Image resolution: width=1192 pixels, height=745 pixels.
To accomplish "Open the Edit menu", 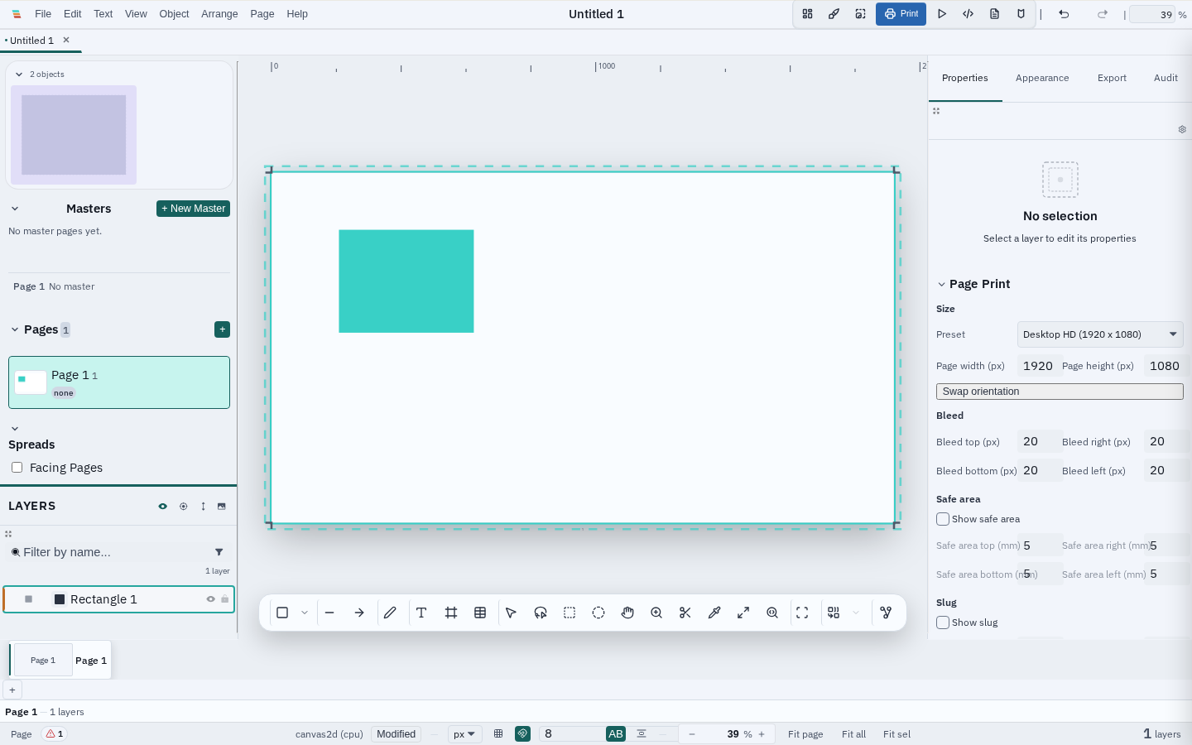I will pyautogui.click(x=73, y=14).
